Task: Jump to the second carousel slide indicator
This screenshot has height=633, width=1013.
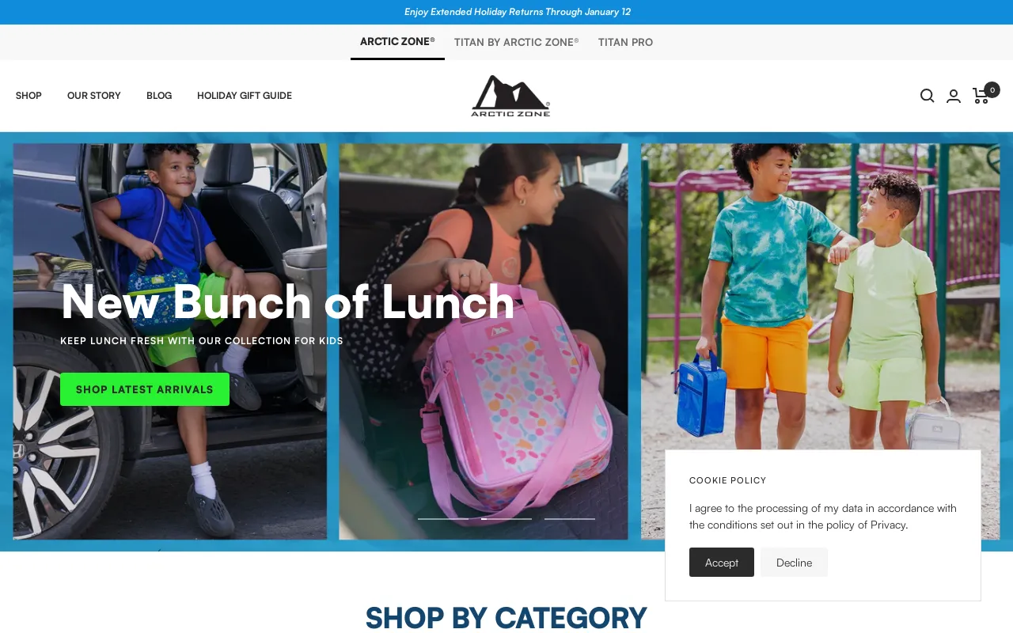Action: click(x=506, y=519)
